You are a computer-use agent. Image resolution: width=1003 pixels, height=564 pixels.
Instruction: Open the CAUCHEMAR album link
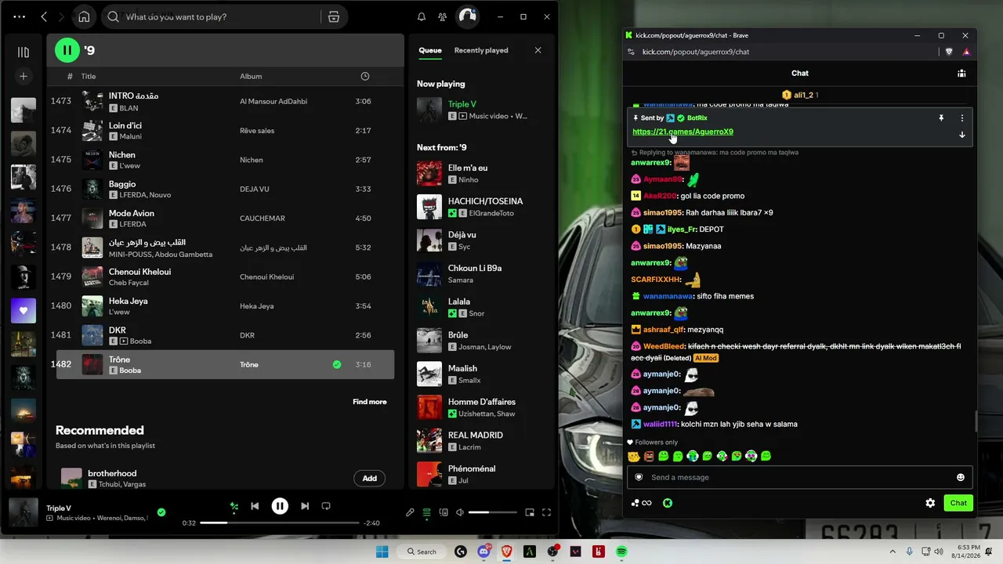point(263,219)
